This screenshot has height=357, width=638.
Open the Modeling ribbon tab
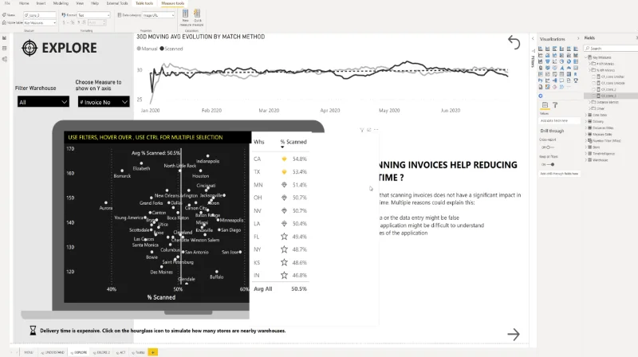[x=61, y=3]
